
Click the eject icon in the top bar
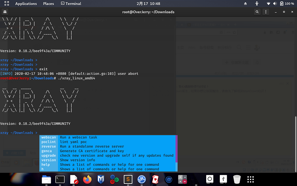245,3
